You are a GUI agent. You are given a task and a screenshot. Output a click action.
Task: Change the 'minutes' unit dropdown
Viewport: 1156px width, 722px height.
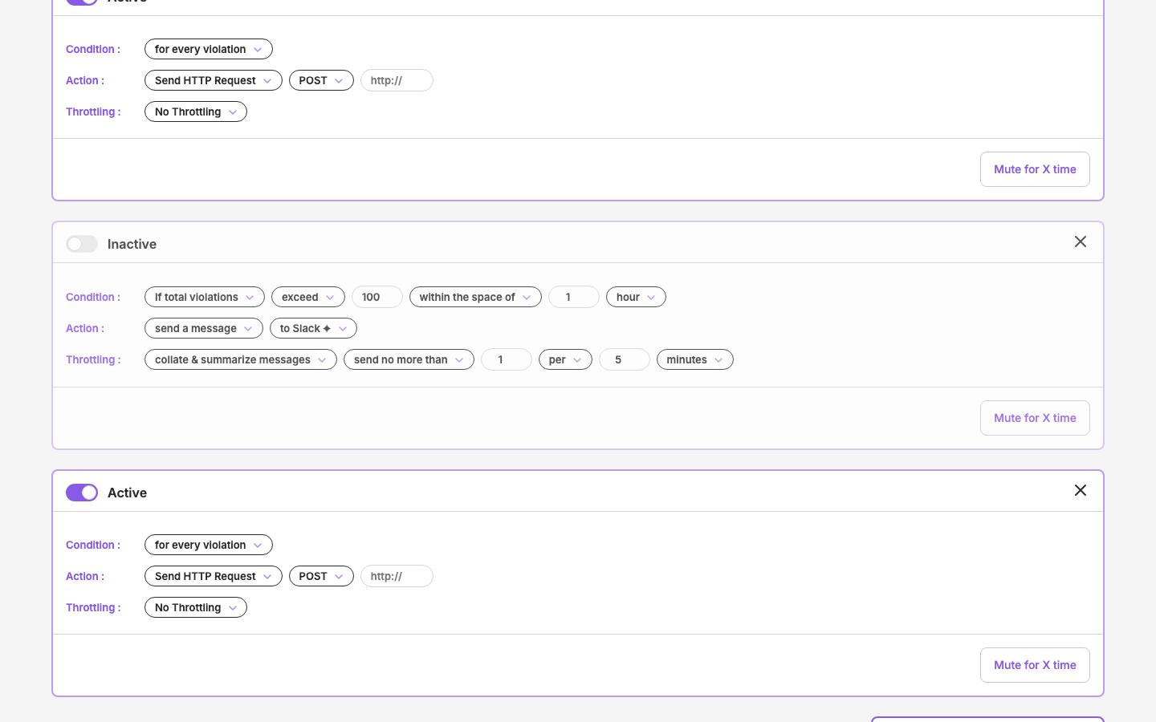pos(695,359)
